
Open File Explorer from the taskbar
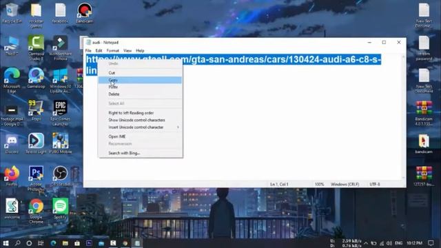click(65, 243)
